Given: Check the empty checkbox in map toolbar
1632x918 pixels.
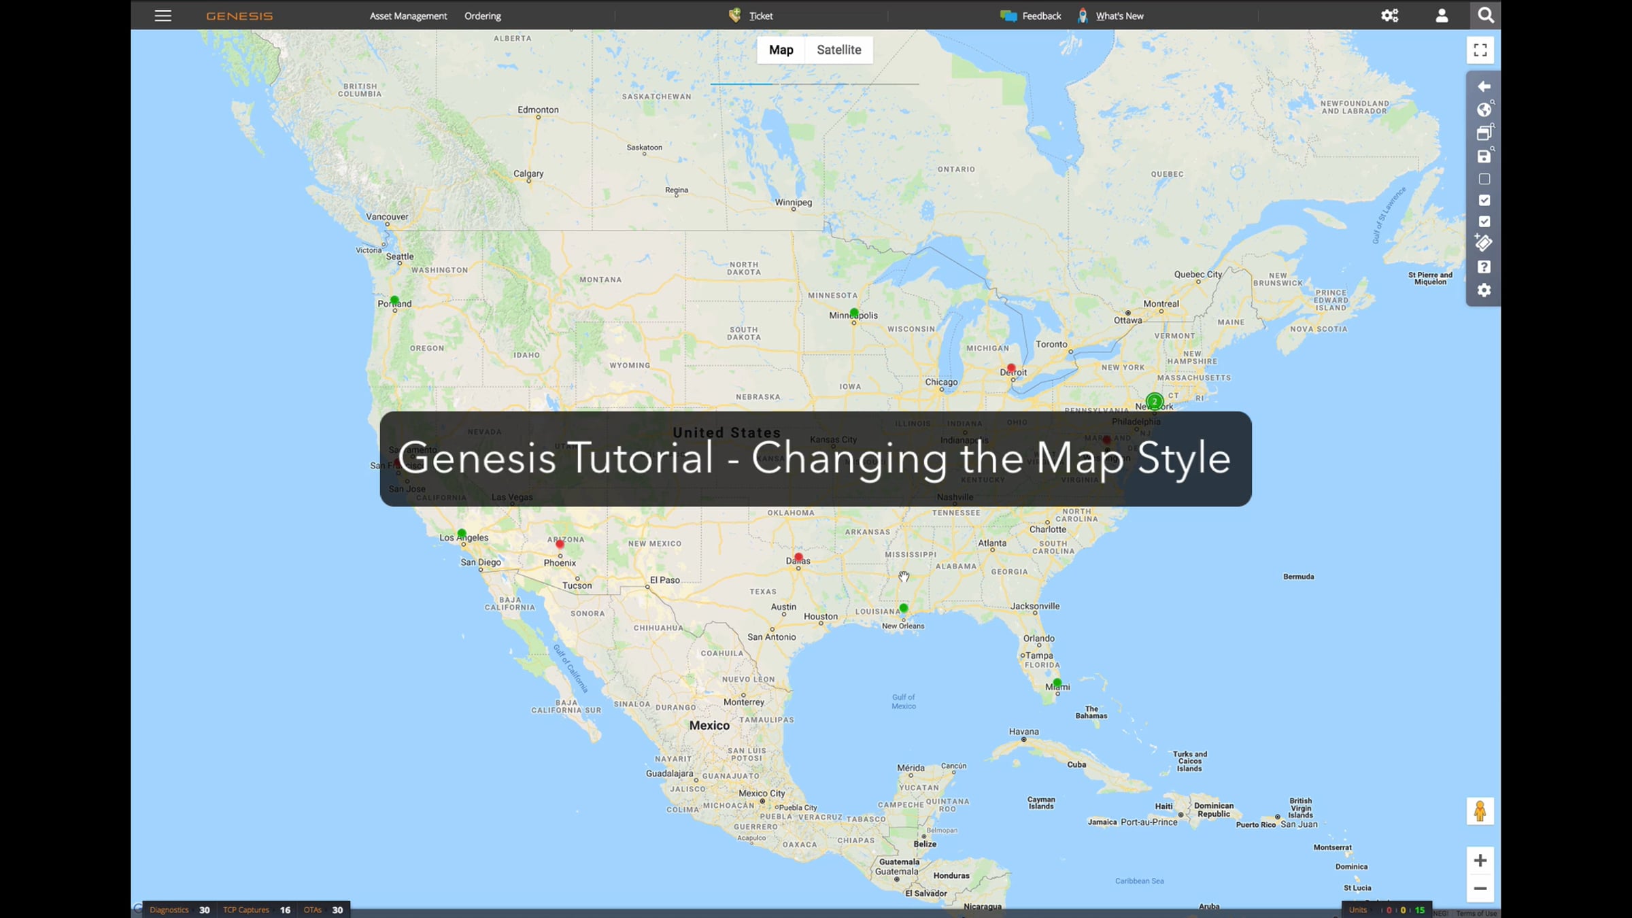Looking at the screenshot, I should (1484, 180).
